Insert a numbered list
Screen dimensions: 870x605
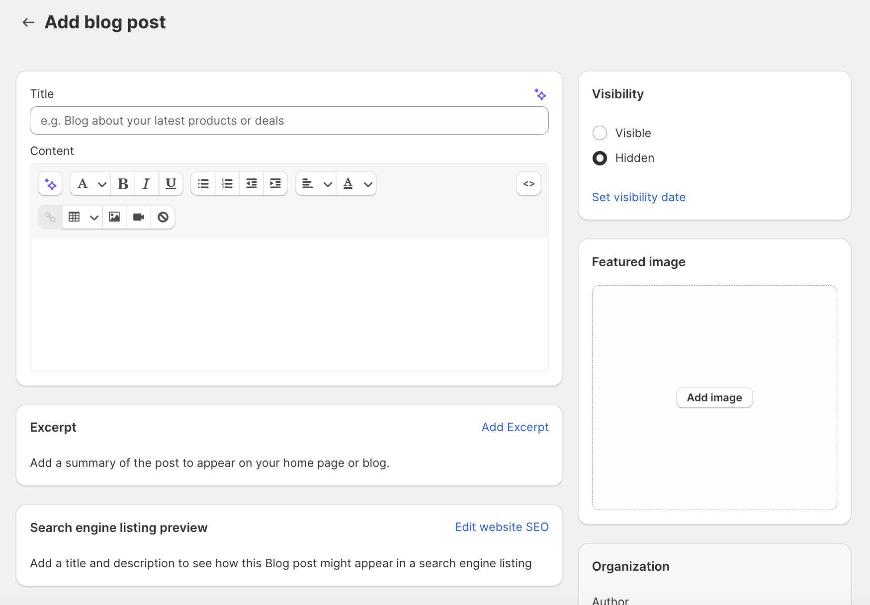227,184
